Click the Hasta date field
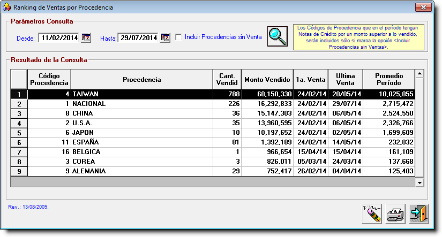 click(138, 38)
